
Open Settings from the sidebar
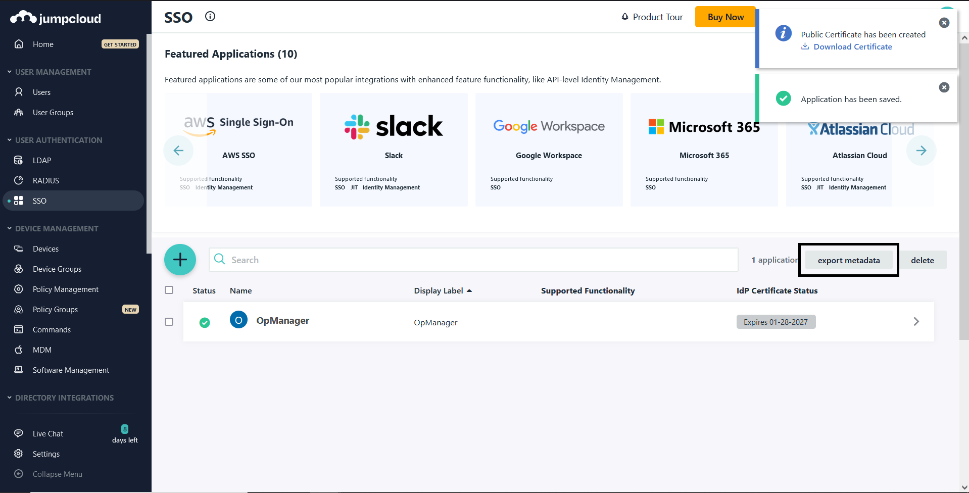pyautogui.click(x=19, y=454)
